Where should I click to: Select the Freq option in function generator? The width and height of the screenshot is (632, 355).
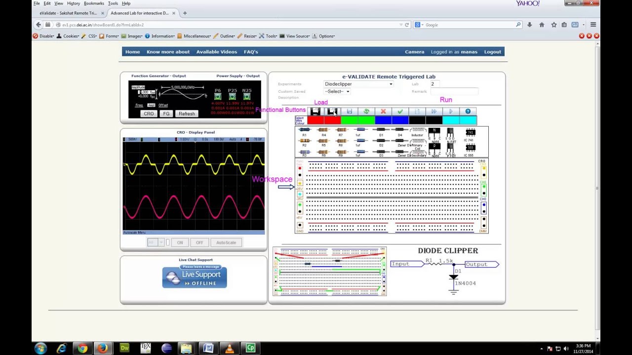(x=139, y=106)
